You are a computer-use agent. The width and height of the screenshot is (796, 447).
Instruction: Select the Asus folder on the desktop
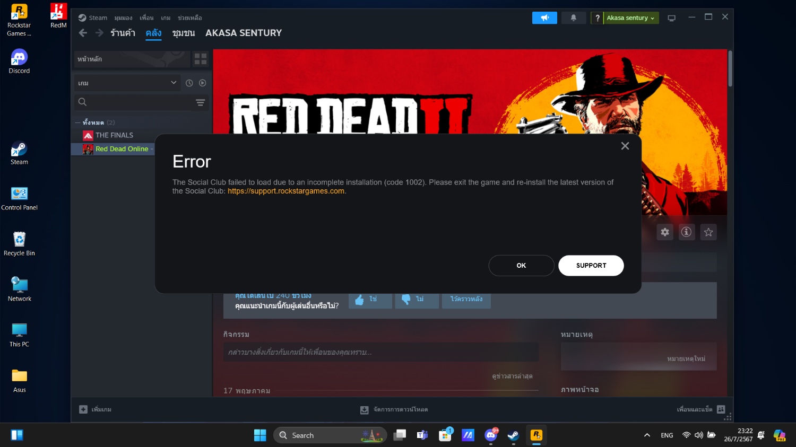tap(19, 381)
